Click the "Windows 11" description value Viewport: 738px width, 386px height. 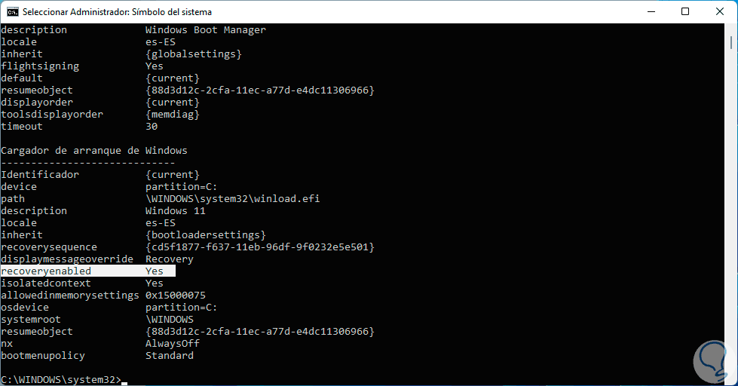[175, 211]
